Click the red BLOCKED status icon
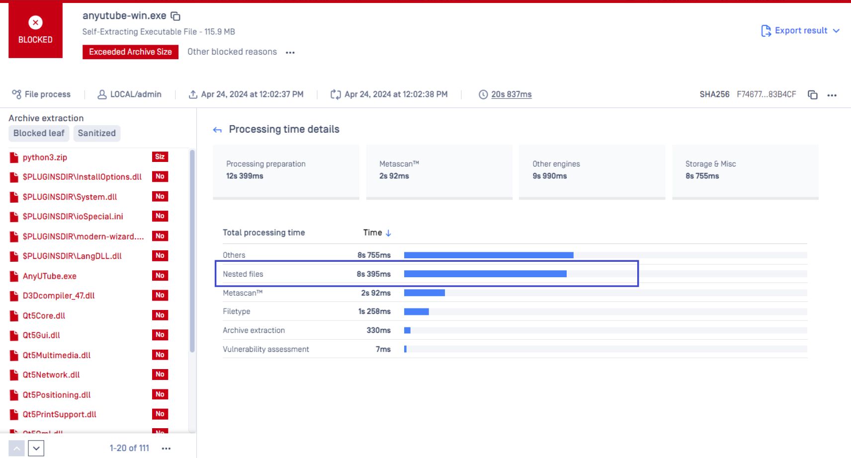This screenshot has width=851, height=458. pyautogui.click(x=35, y=23)
